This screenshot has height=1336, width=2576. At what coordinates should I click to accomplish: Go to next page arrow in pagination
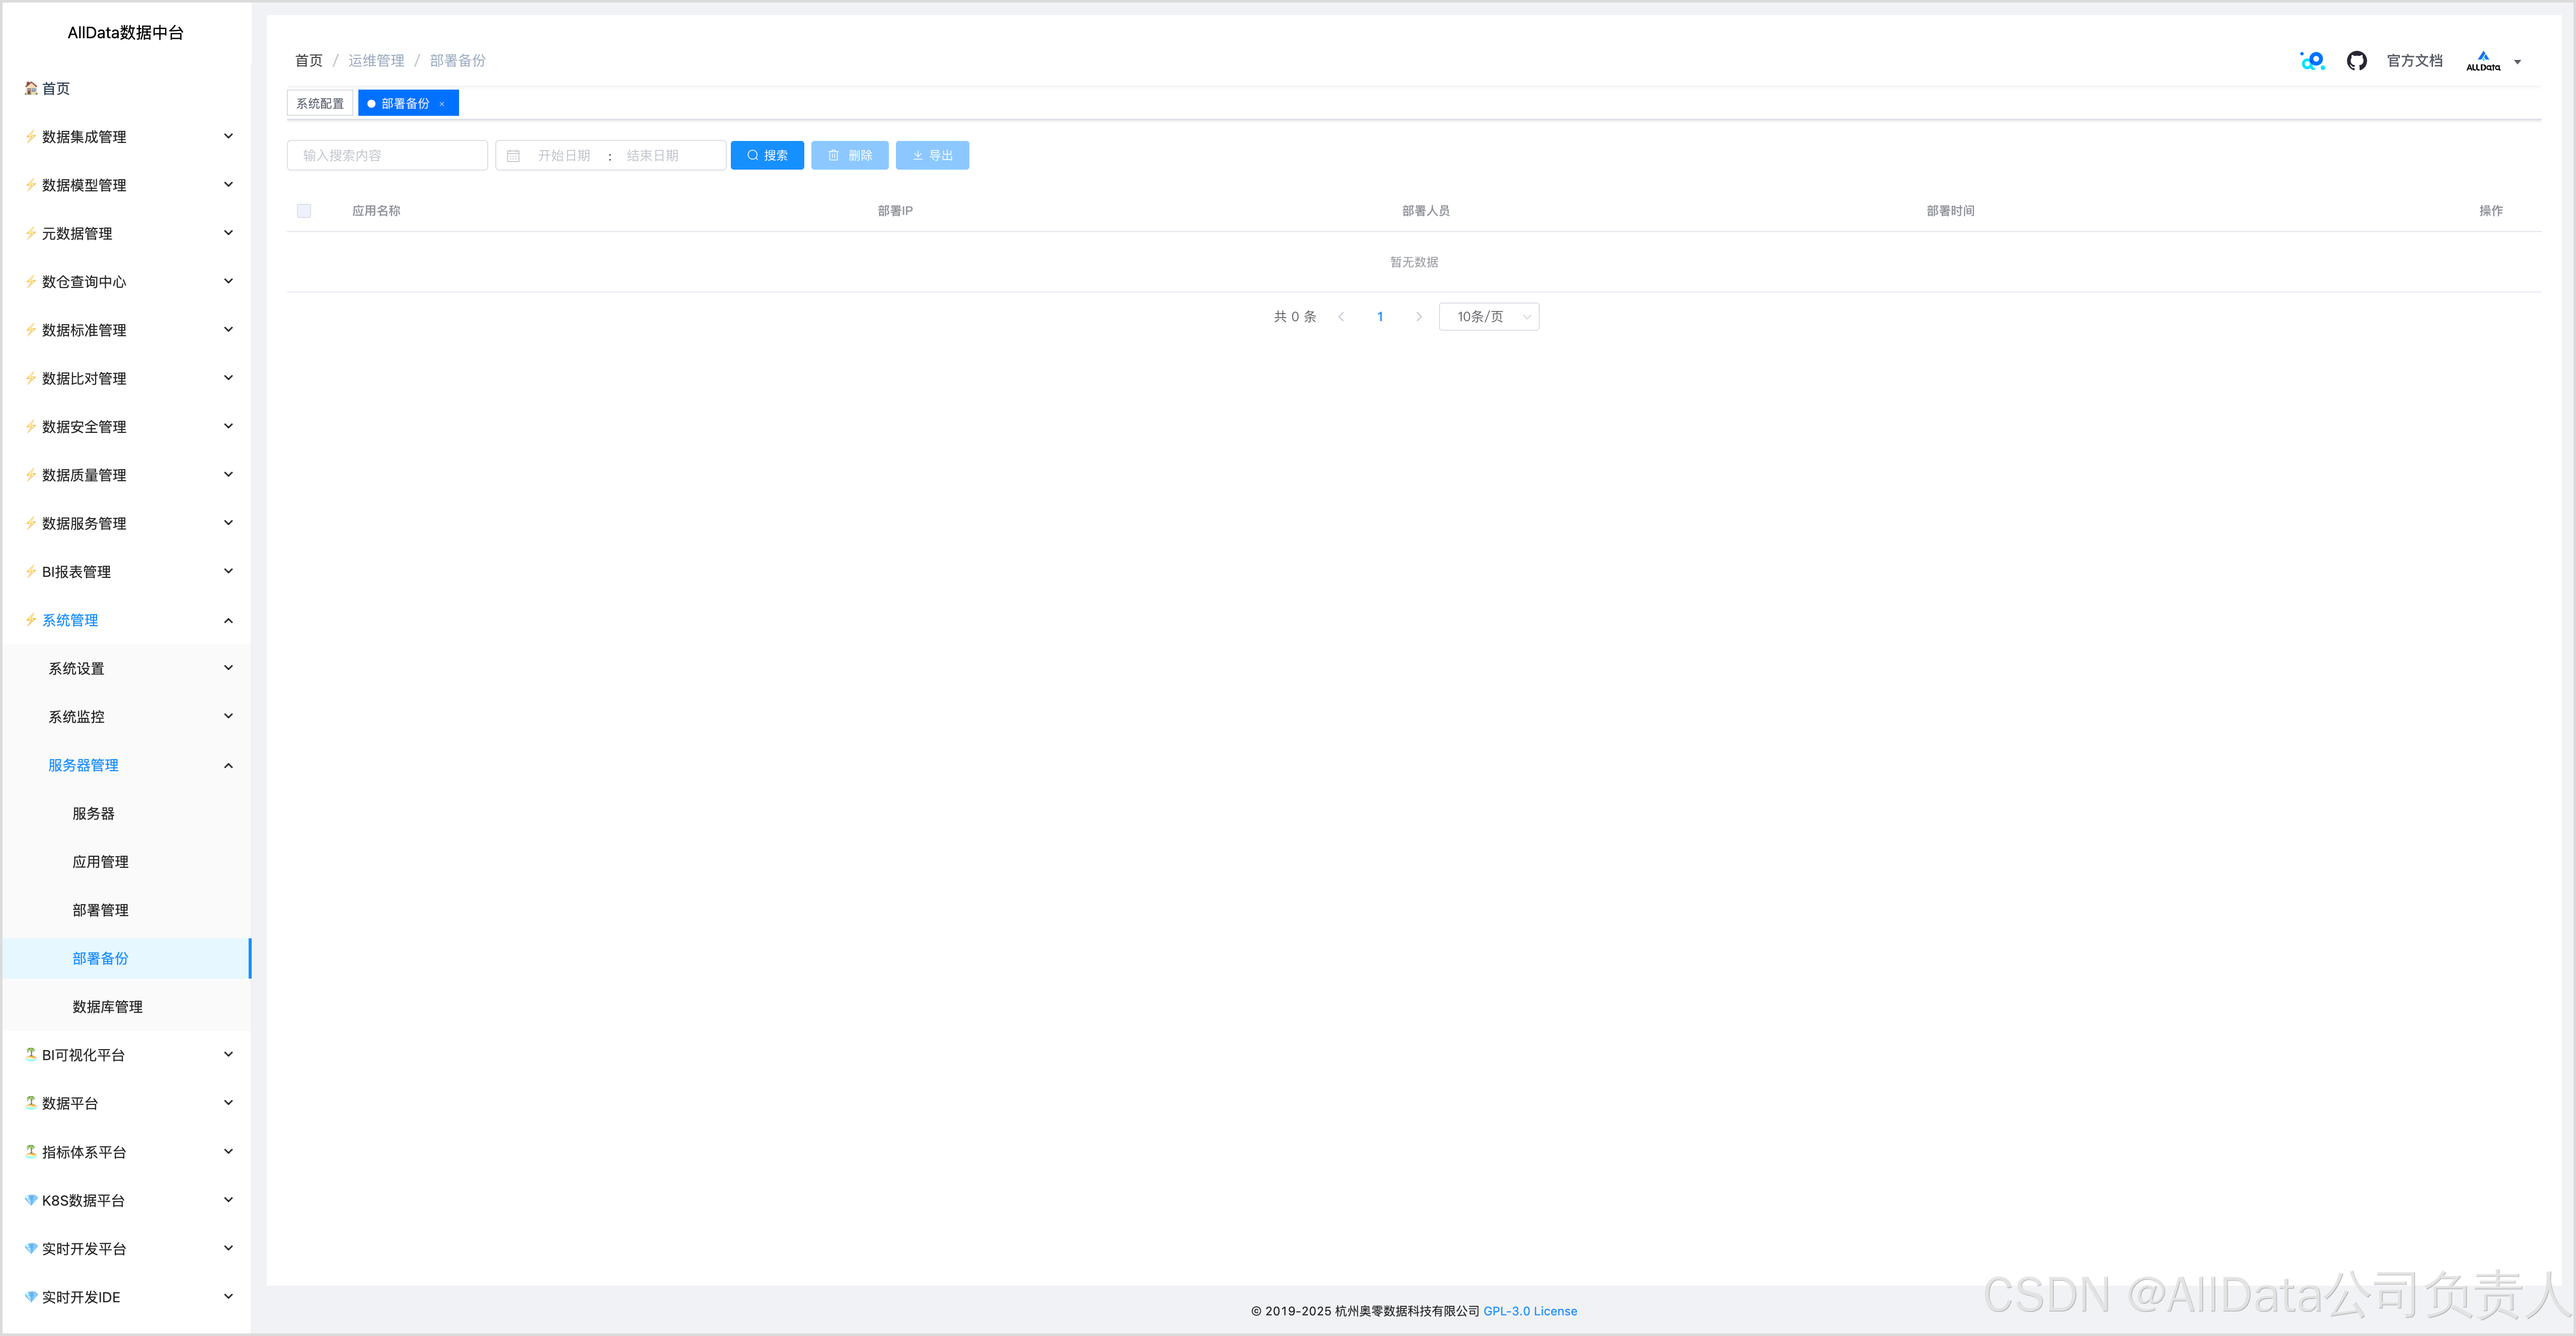coord(1418,317)
